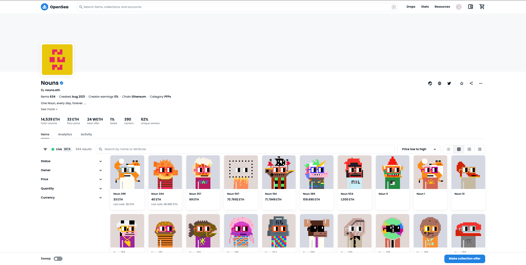The width and height of the screenshot is (526, 265).
Task: Click the Nouns verified badge
Action: [62, 83]
